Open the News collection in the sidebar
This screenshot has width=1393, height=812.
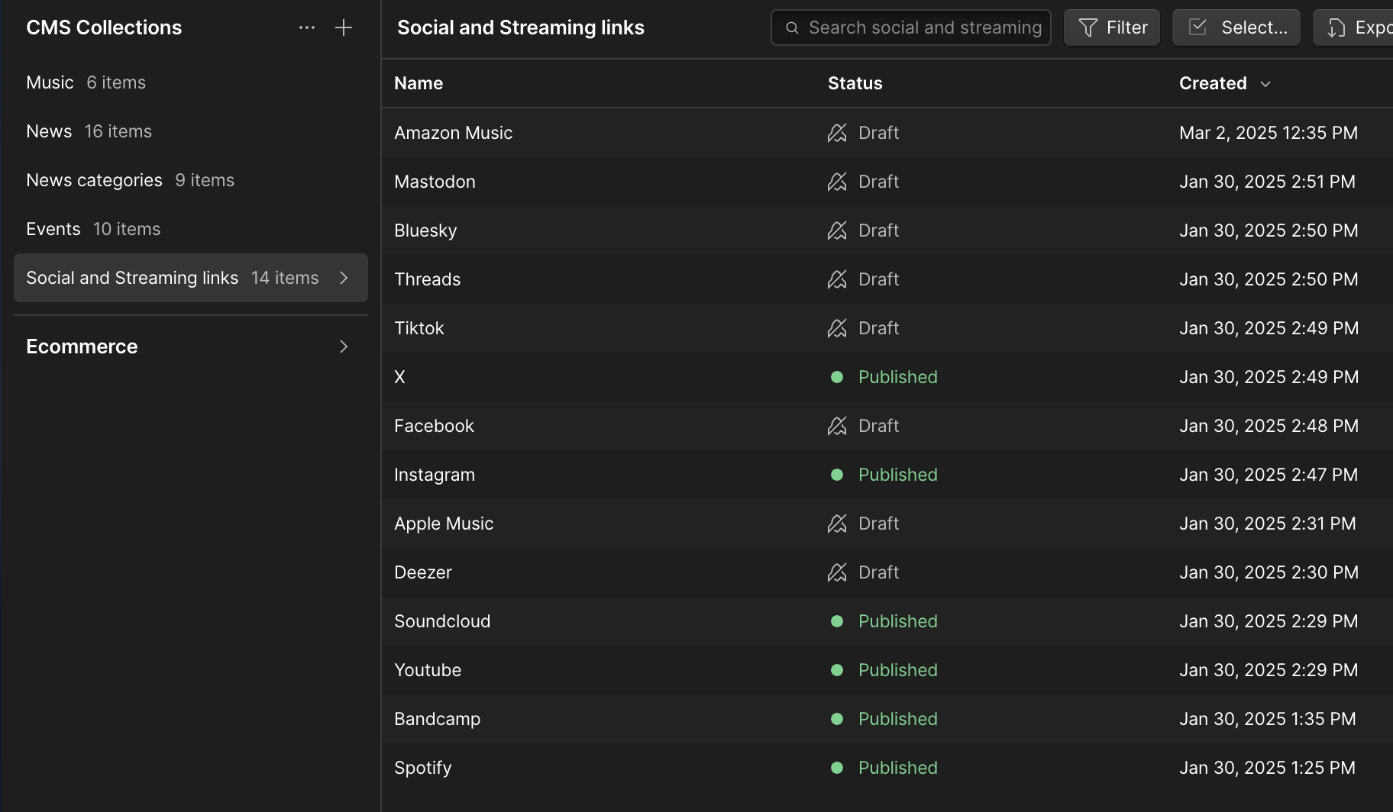point(49,130)
